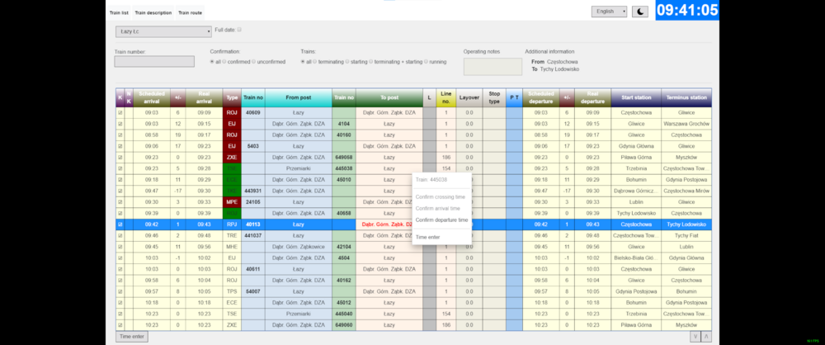Toggle checkbox for train 40609 row
The height and width of the screenshot is (345, 825).
pyautogui.click(x=120, y=111)
